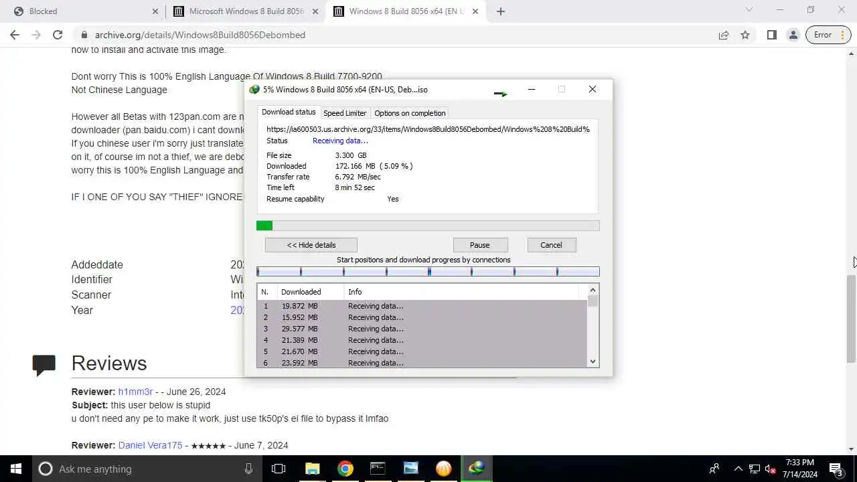857x482 pixels.
Task: Switch to Chrome in the taskbar
Action: point(345,469)
